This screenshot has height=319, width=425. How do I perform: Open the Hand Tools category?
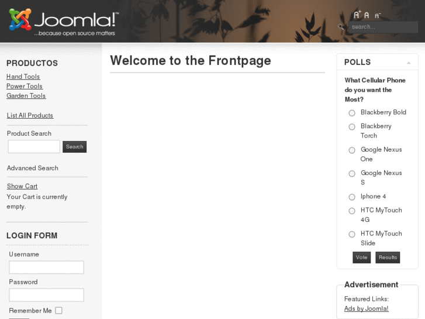pos(23,77)
